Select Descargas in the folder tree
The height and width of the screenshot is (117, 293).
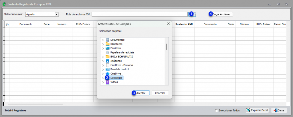click(116, 78)
